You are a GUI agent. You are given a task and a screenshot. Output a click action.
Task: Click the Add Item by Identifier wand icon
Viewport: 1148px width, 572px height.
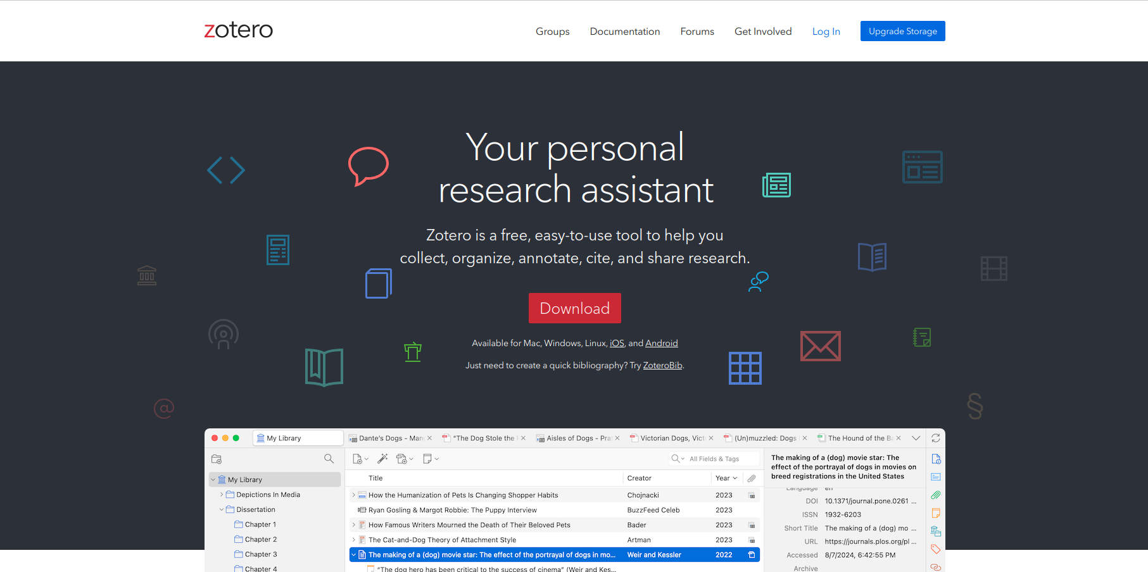click(x=382, y=458)
